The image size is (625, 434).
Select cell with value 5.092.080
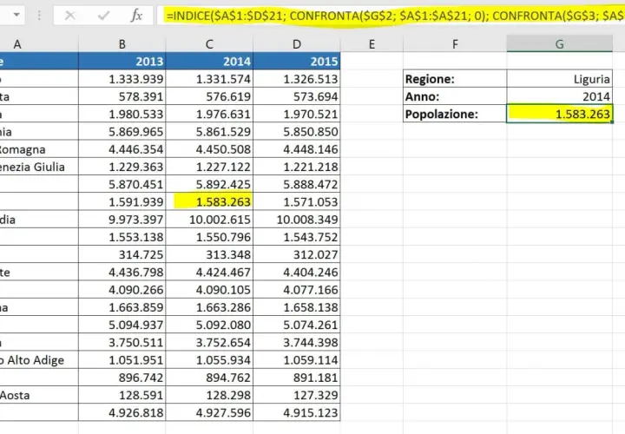pyautogui.click(x=209, y=325)
